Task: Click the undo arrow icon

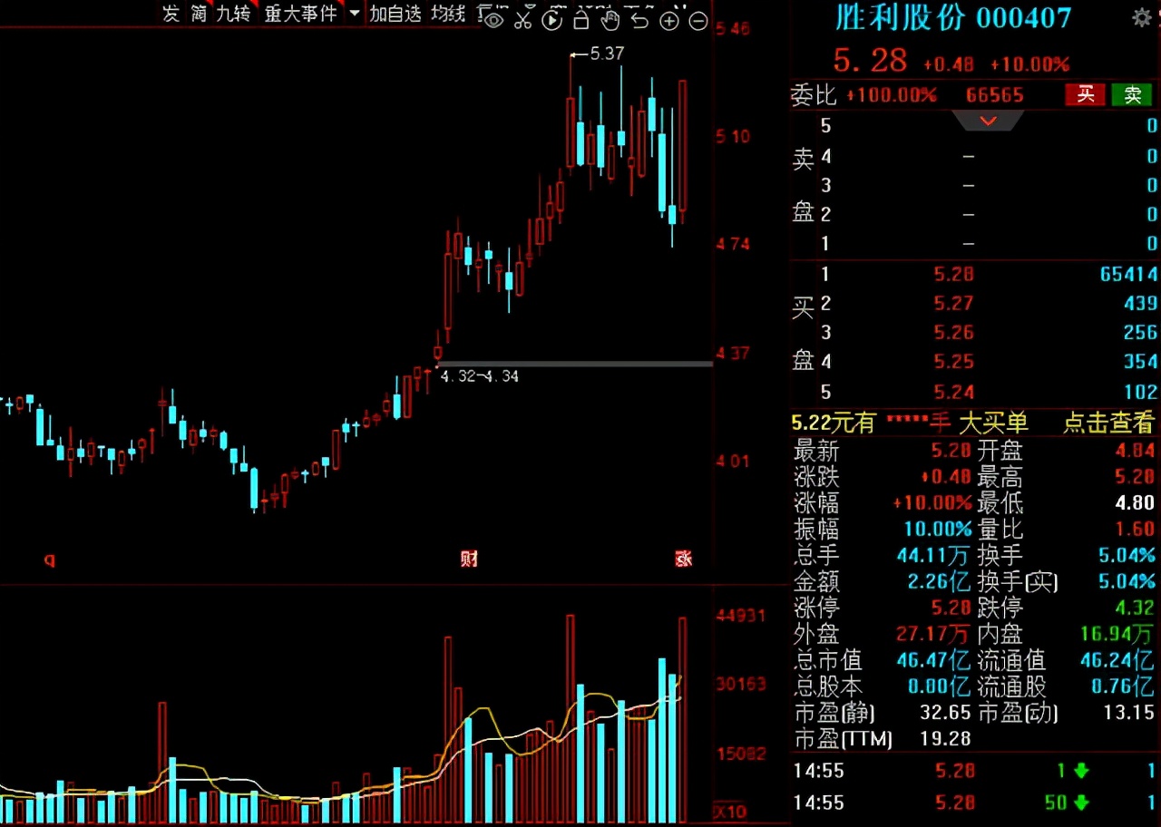Action: (x=640, y=20)
